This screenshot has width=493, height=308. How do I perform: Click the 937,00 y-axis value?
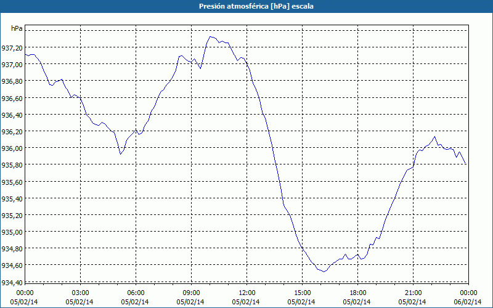(x=12, y=65)
